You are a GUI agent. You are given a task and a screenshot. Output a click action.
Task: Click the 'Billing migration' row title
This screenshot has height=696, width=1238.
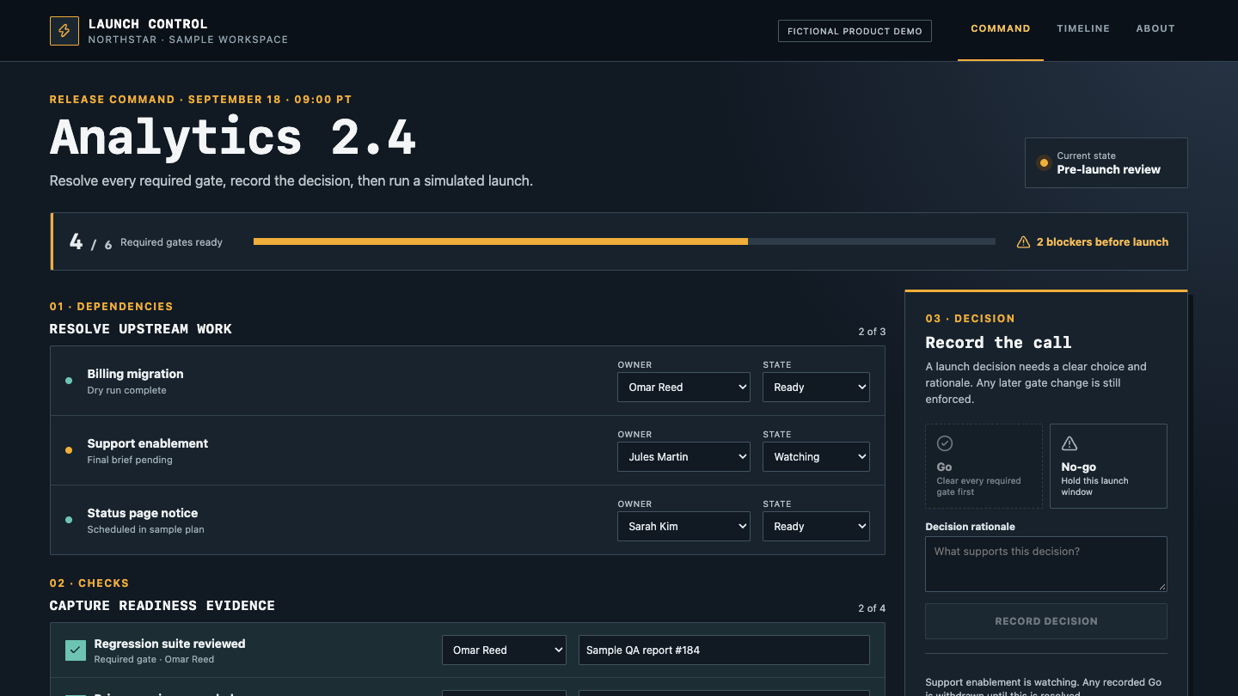(x=135, y=374)
